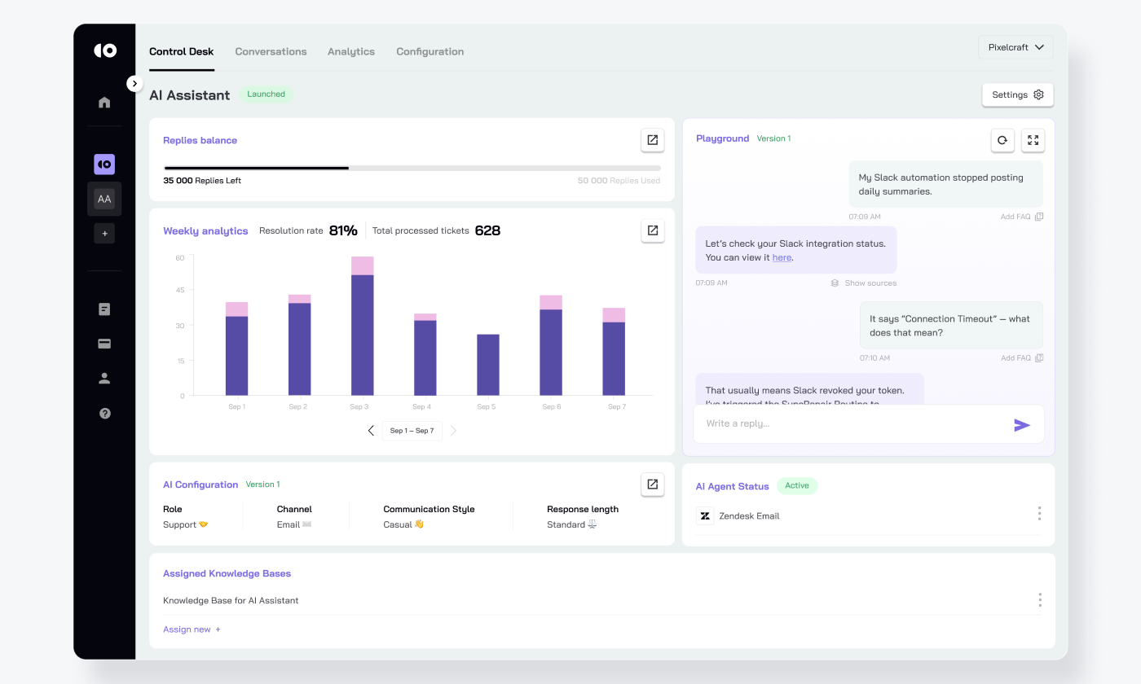Screen dimensions: 1141x684
Task: Refresh the Playground conversation
Action: [x=1002, y=140]
